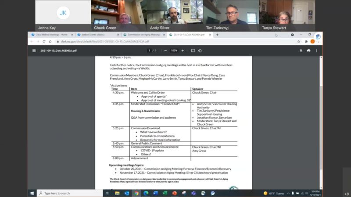The width and height of the screenshot is (351, 197).
Task: Zoom in the PDF with plus button
Action: pos(183,50)
